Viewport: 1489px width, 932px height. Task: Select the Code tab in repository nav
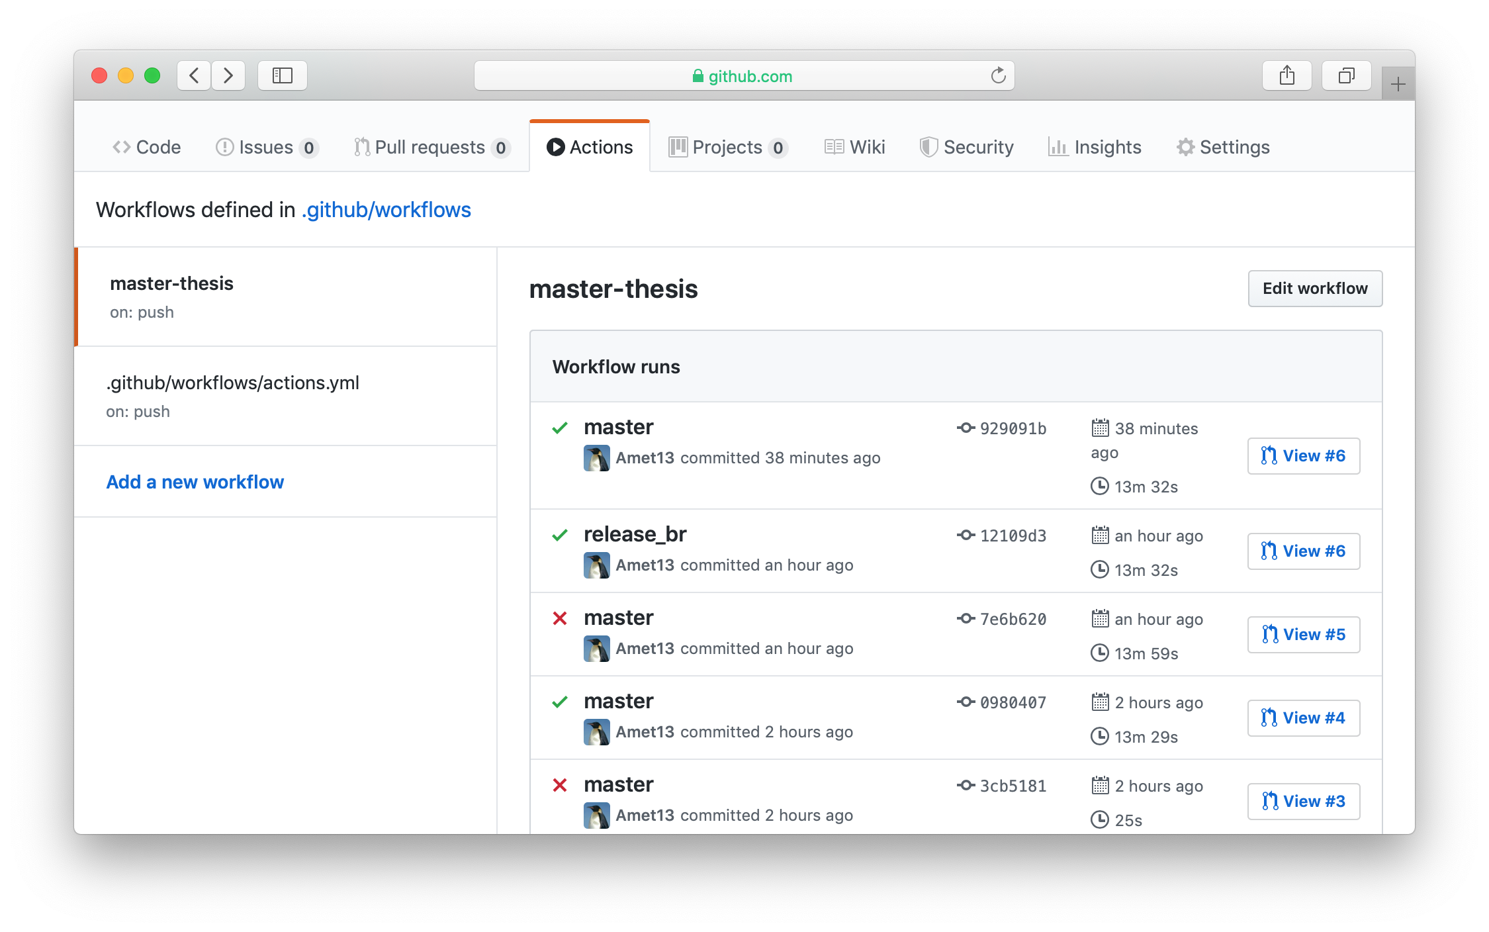point(149,147)
